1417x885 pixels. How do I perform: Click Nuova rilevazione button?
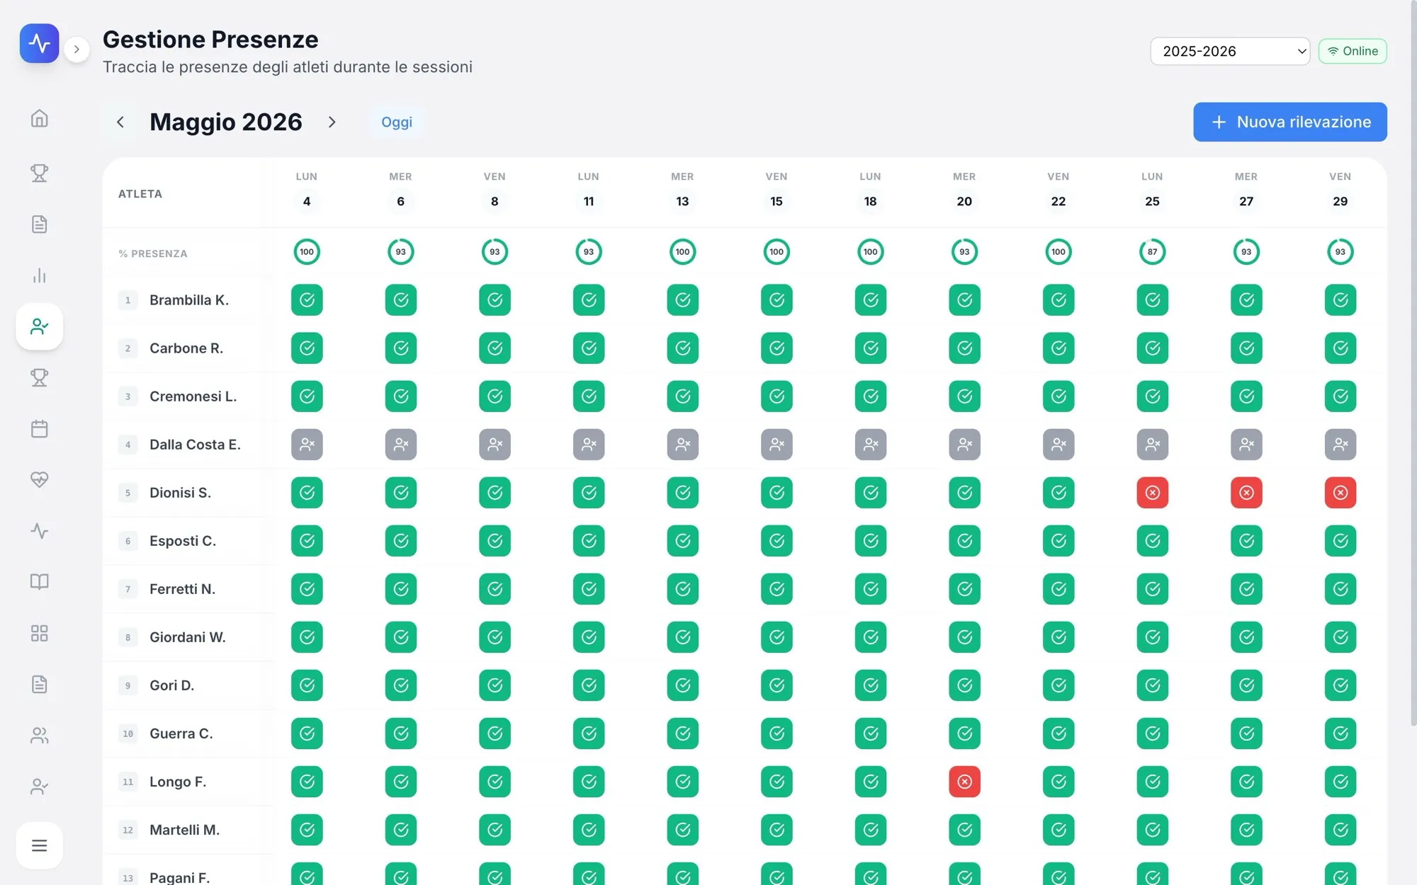coord(1290,122)
